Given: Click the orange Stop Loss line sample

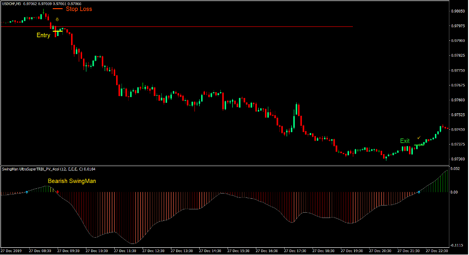Looking at the screenshot, I should 58,9.
